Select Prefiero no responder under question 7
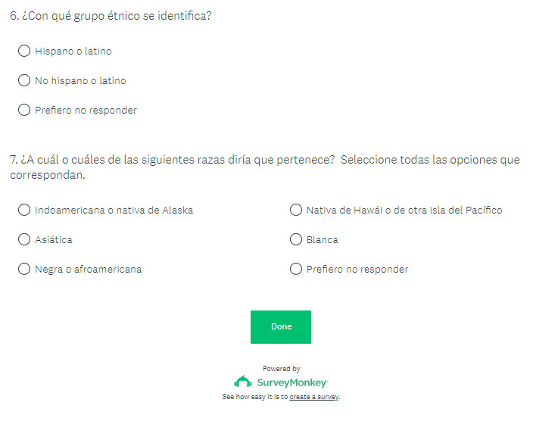 296,269
